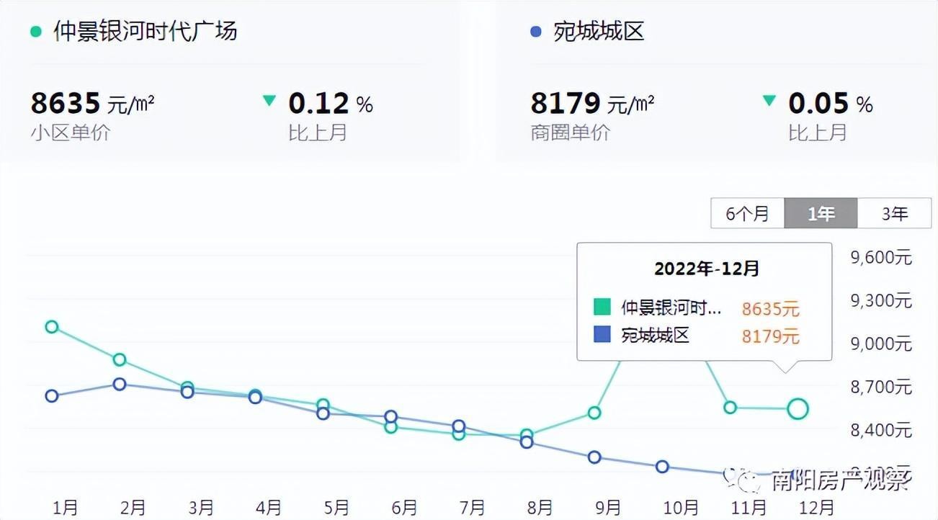Click the highlighted green December data point
Screen dimensions: 938x520
798,409
